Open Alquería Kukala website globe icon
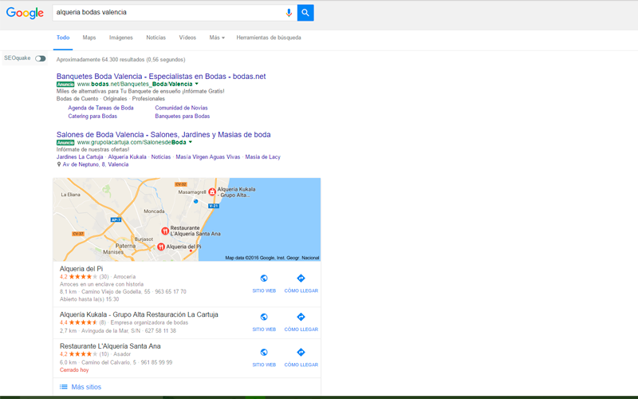Viewport: 638px width, 399px height. click(264, 317)
